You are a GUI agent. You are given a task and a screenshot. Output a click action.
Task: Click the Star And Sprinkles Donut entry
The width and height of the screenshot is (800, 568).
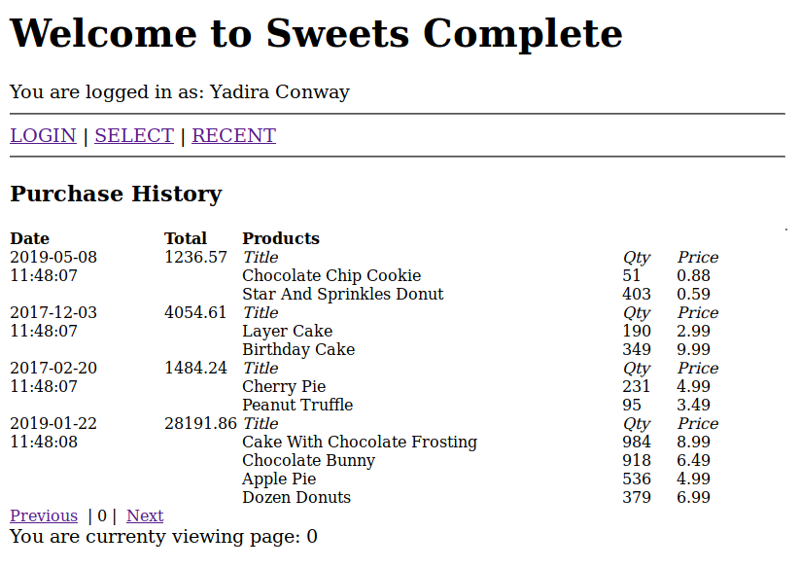click(x=342, y=294)
